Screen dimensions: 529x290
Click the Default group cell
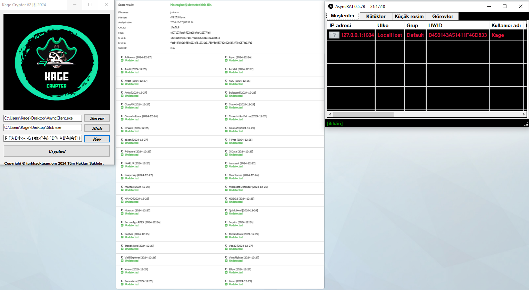(x=415, y=35)
